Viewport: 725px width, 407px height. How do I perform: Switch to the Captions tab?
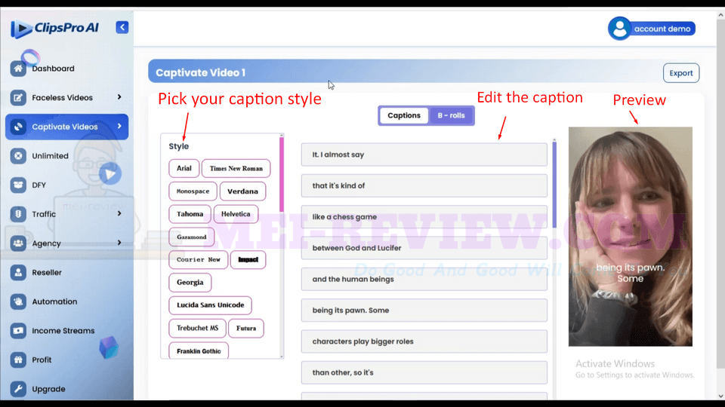pos(404,115)
